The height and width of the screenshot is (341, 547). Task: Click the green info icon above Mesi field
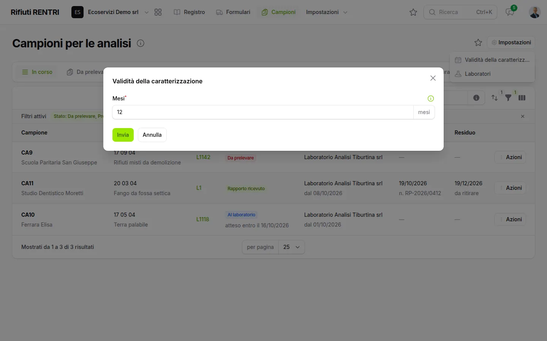point(431,99)
